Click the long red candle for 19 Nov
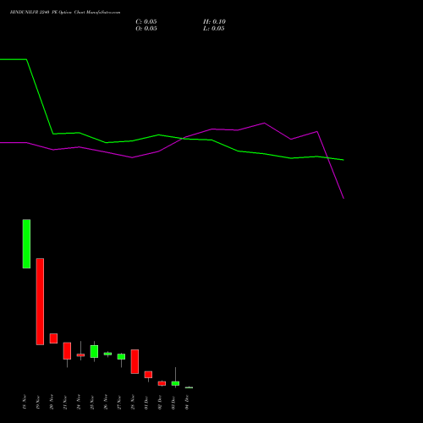The image size is (423, 423). click(x=40, y=301)
